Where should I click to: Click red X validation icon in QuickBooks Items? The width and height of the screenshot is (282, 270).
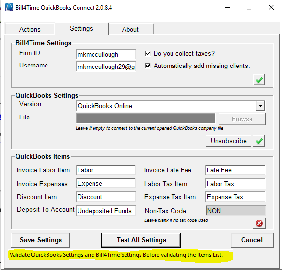pos(259,223)
